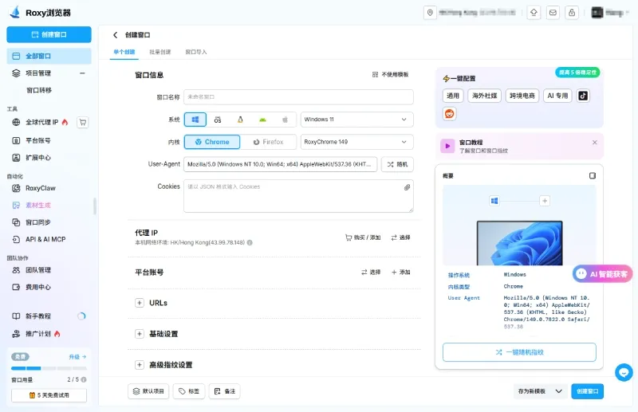Click 选择 in the 平台账号 section
This screenshot has width=638, height=412.
tap(371, 272)
